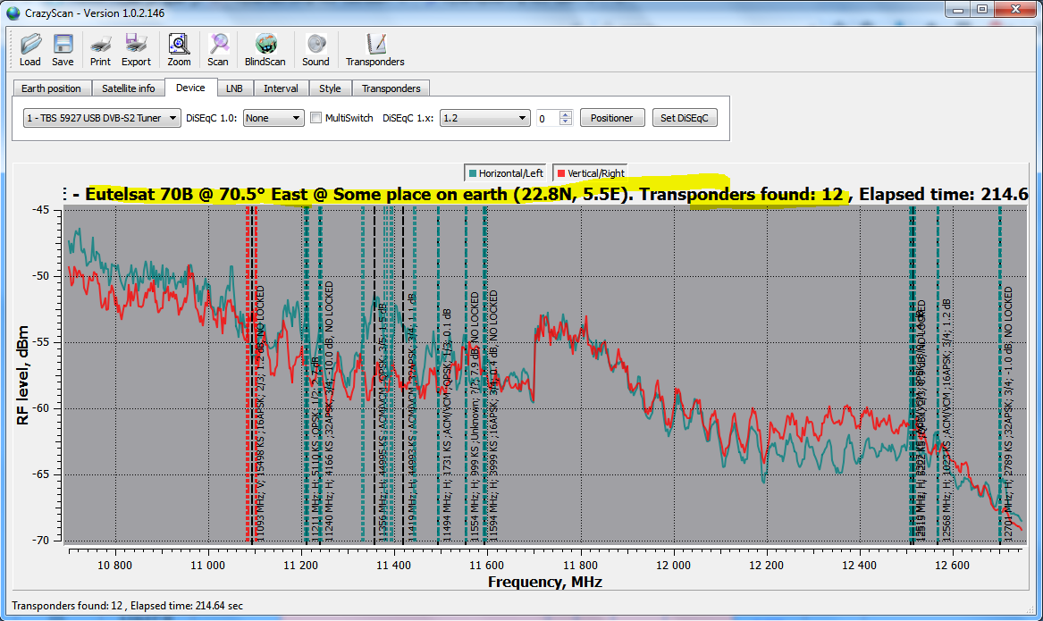1043x621 pixels.
Task: Click the DiSEqC number spinner field
Action: [x=547, y=118]
